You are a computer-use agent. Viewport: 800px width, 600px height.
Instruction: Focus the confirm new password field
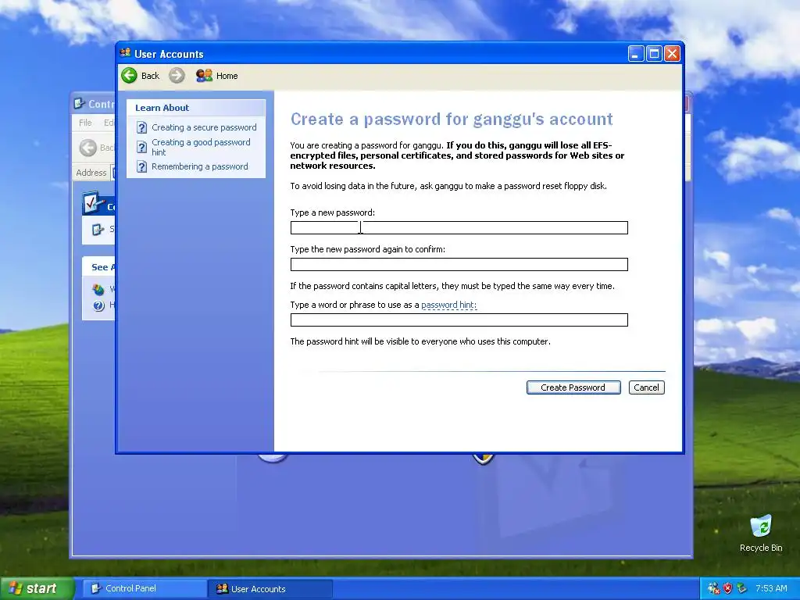click(459, 264)
